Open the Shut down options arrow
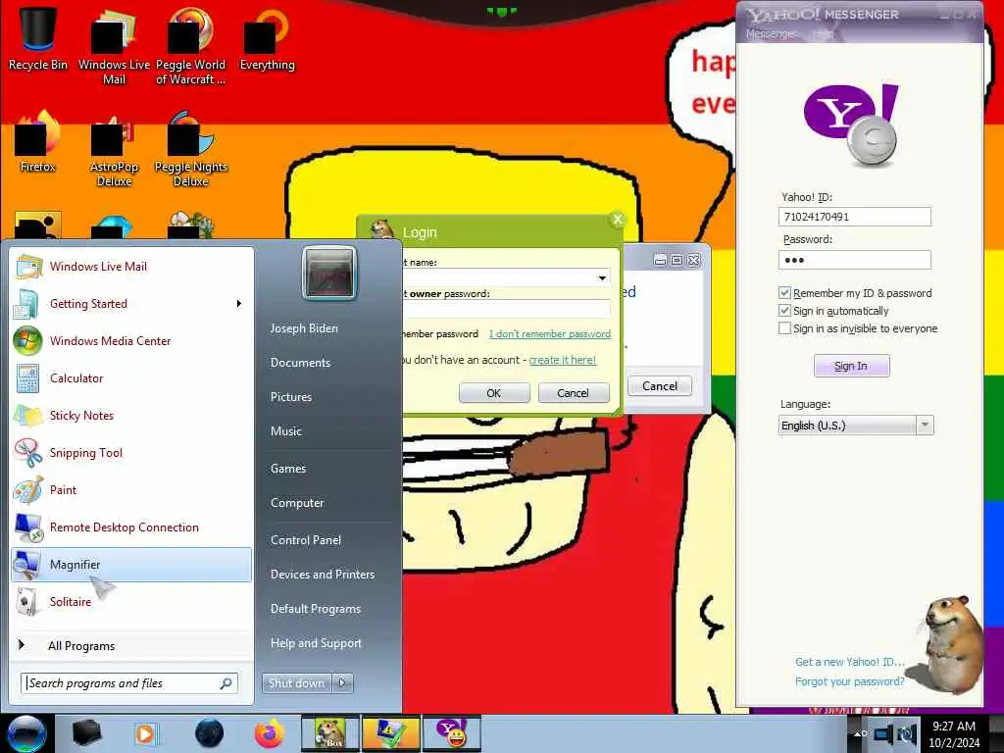1004x753 pixels. click(342, 683)
